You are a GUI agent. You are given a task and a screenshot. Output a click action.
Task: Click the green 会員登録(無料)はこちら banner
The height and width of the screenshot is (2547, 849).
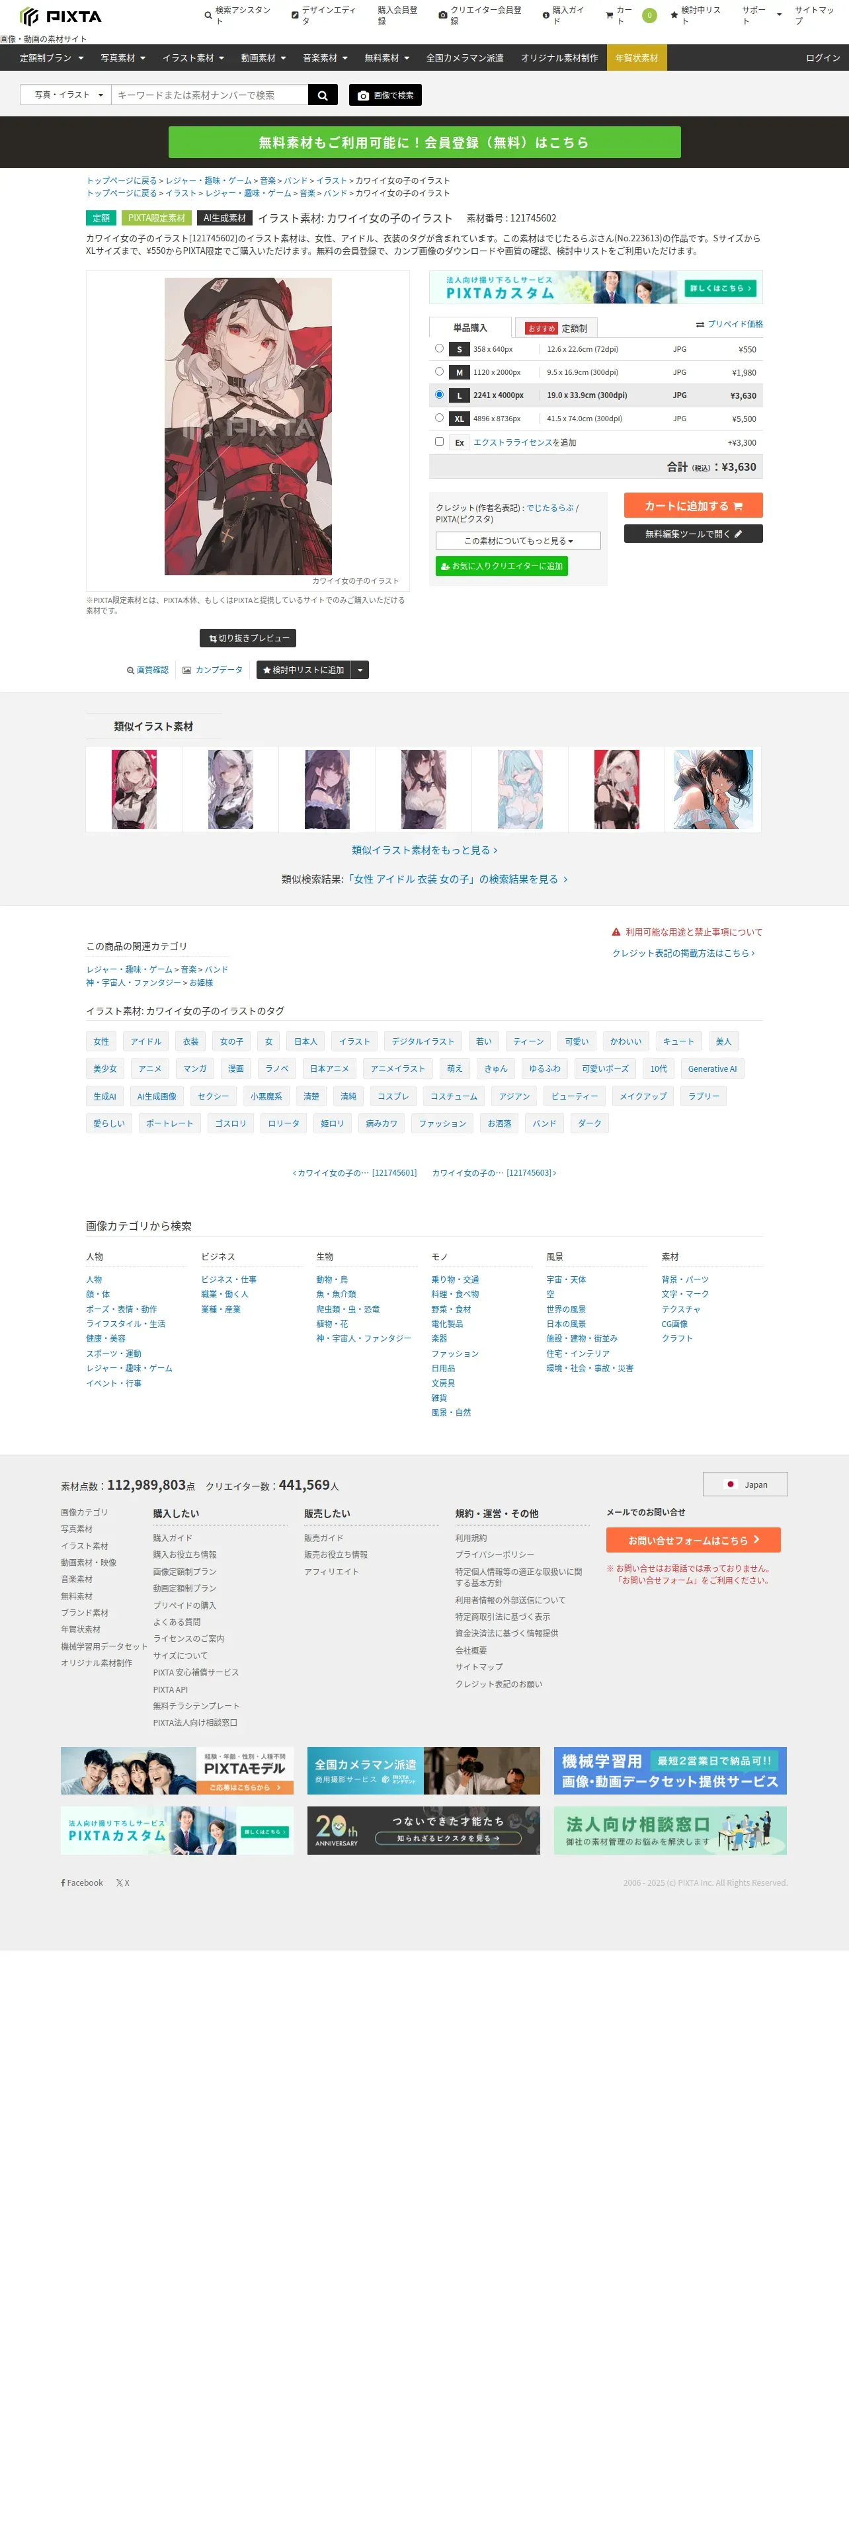424,142
